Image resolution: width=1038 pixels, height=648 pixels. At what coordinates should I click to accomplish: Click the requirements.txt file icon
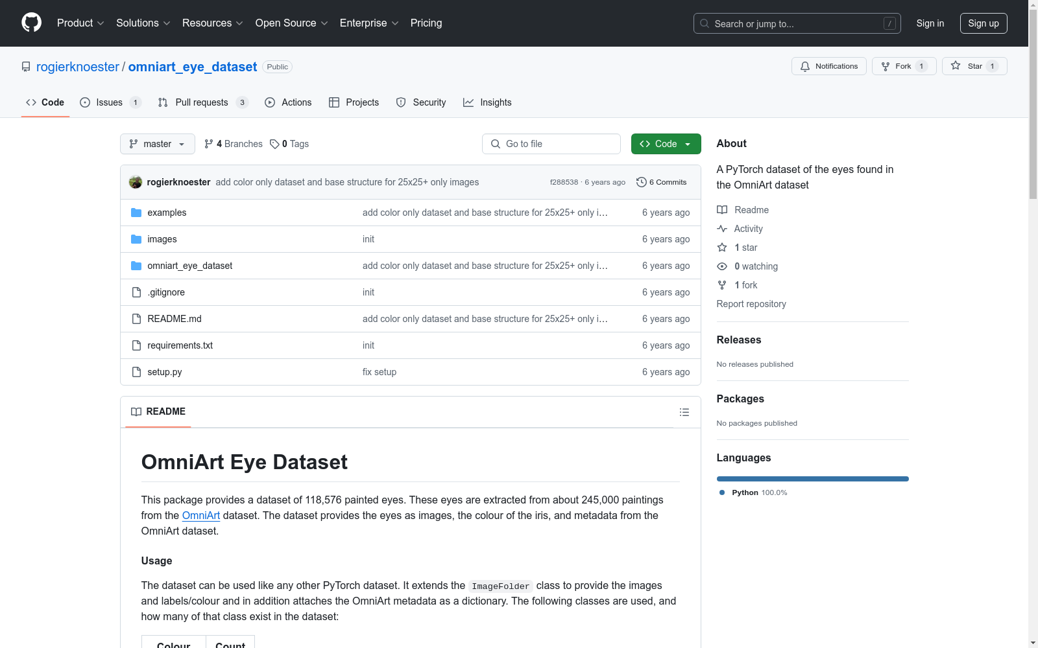[x=136, y=345]
